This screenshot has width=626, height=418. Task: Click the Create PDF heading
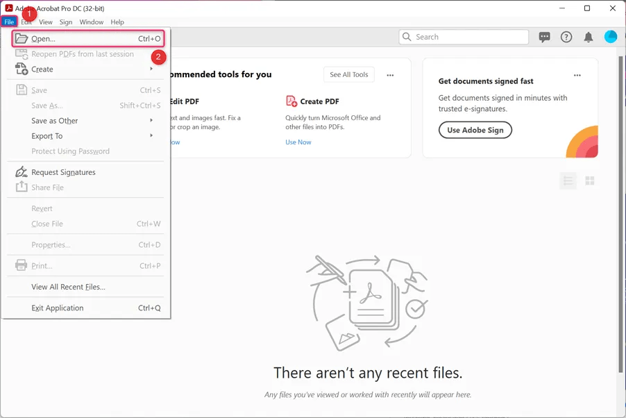pos(319,101)
